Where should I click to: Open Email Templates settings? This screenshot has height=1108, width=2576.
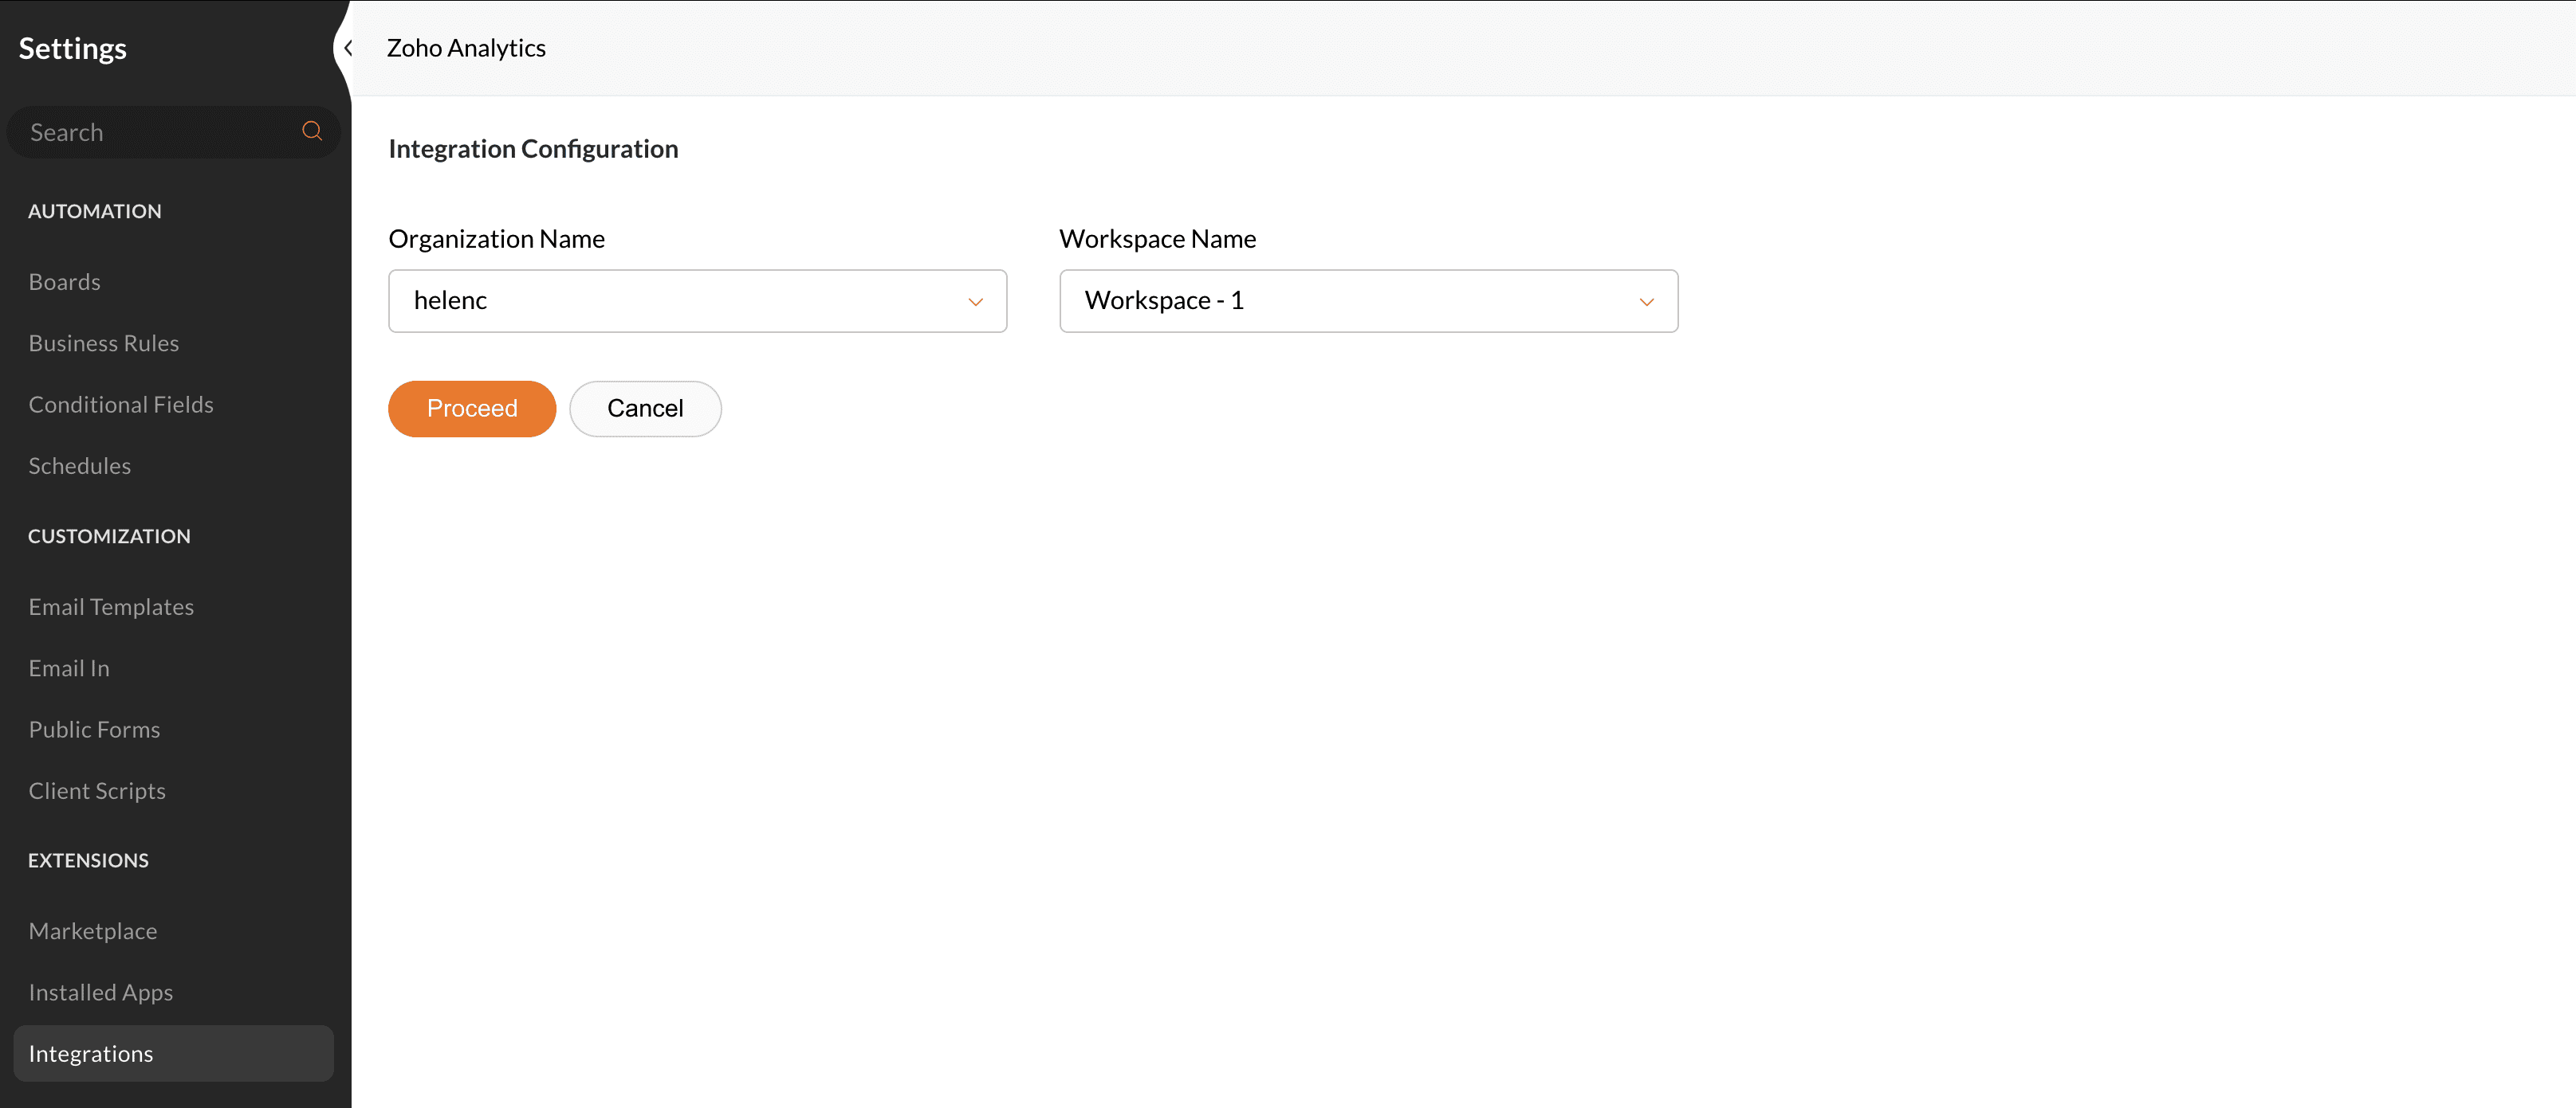(110, 606)
